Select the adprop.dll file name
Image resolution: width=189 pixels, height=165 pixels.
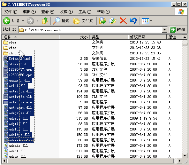(19, 118)
